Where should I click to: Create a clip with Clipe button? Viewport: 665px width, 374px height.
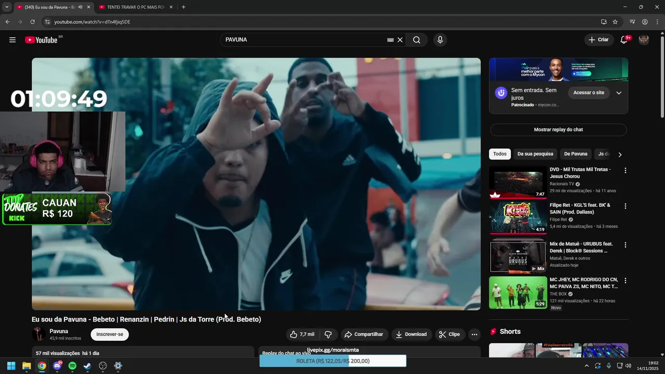449,335
